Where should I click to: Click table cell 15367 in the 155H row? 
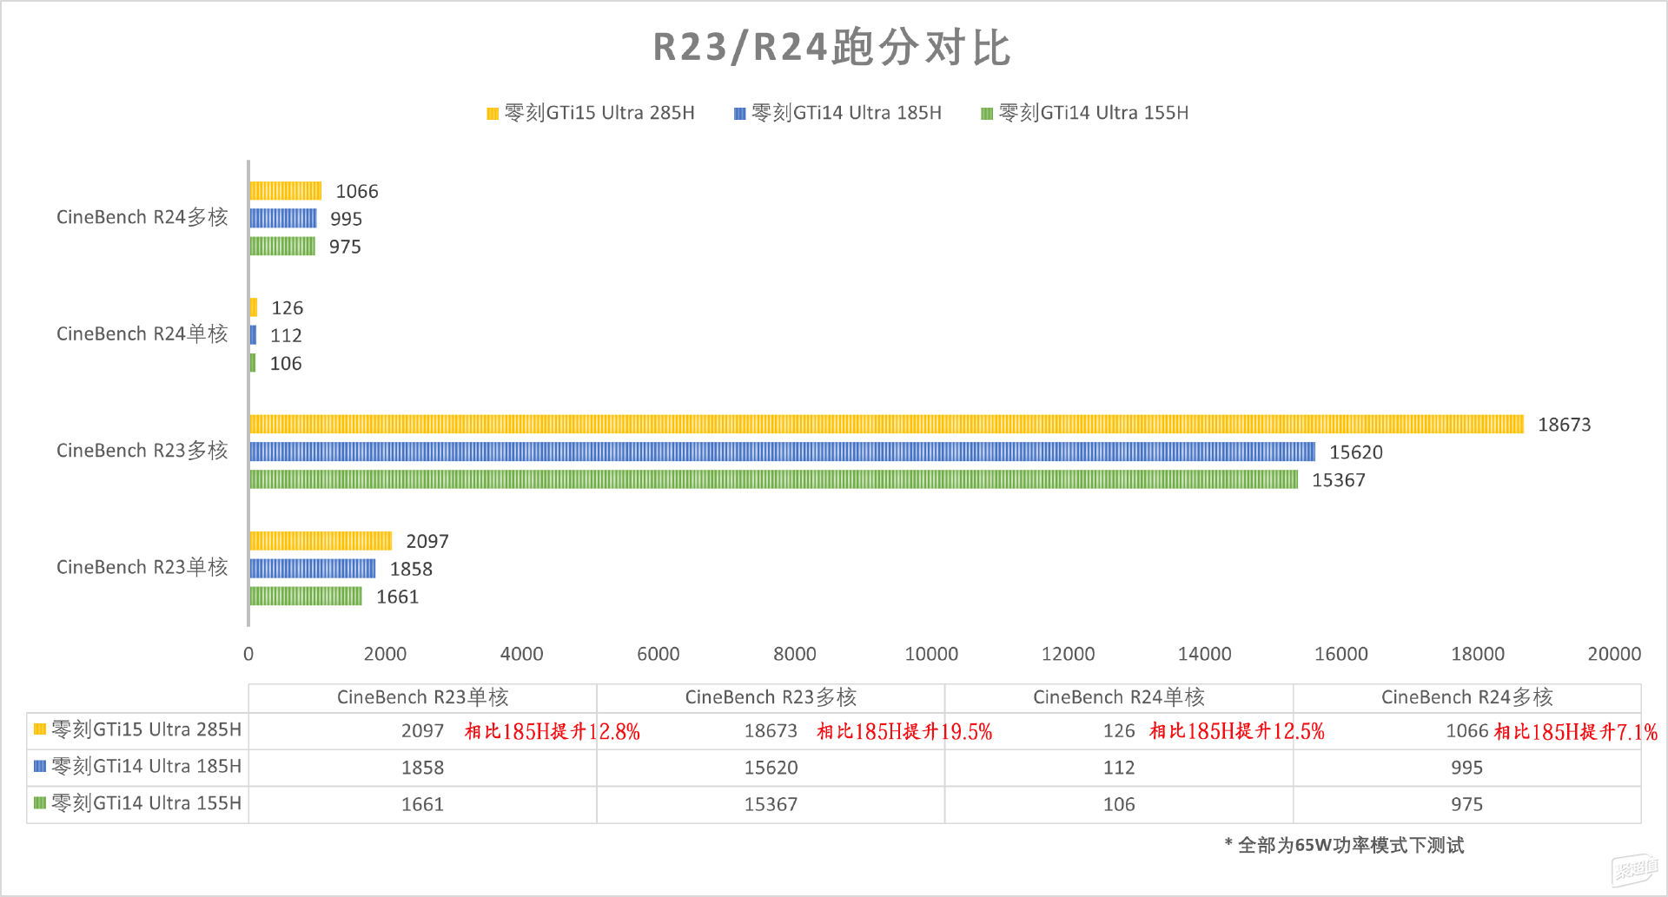pyautogui.click(x=771, y=804)
